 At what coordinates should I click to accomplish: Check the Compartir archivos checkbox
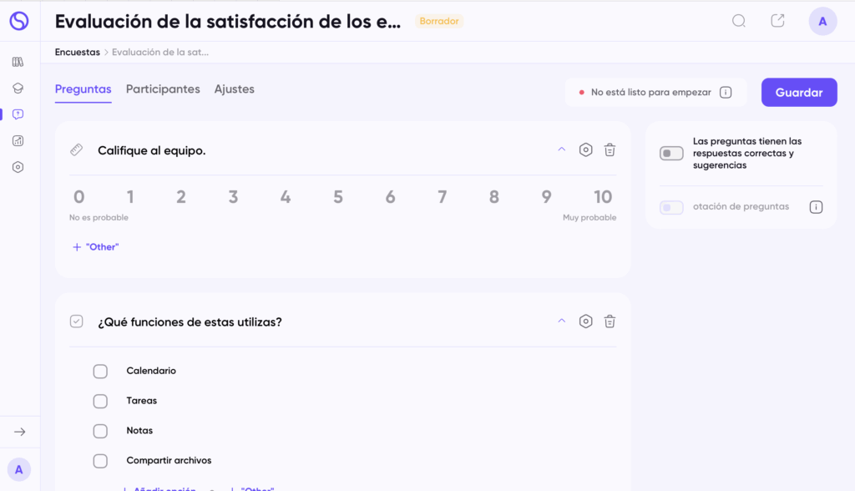[x=100, y=461]
